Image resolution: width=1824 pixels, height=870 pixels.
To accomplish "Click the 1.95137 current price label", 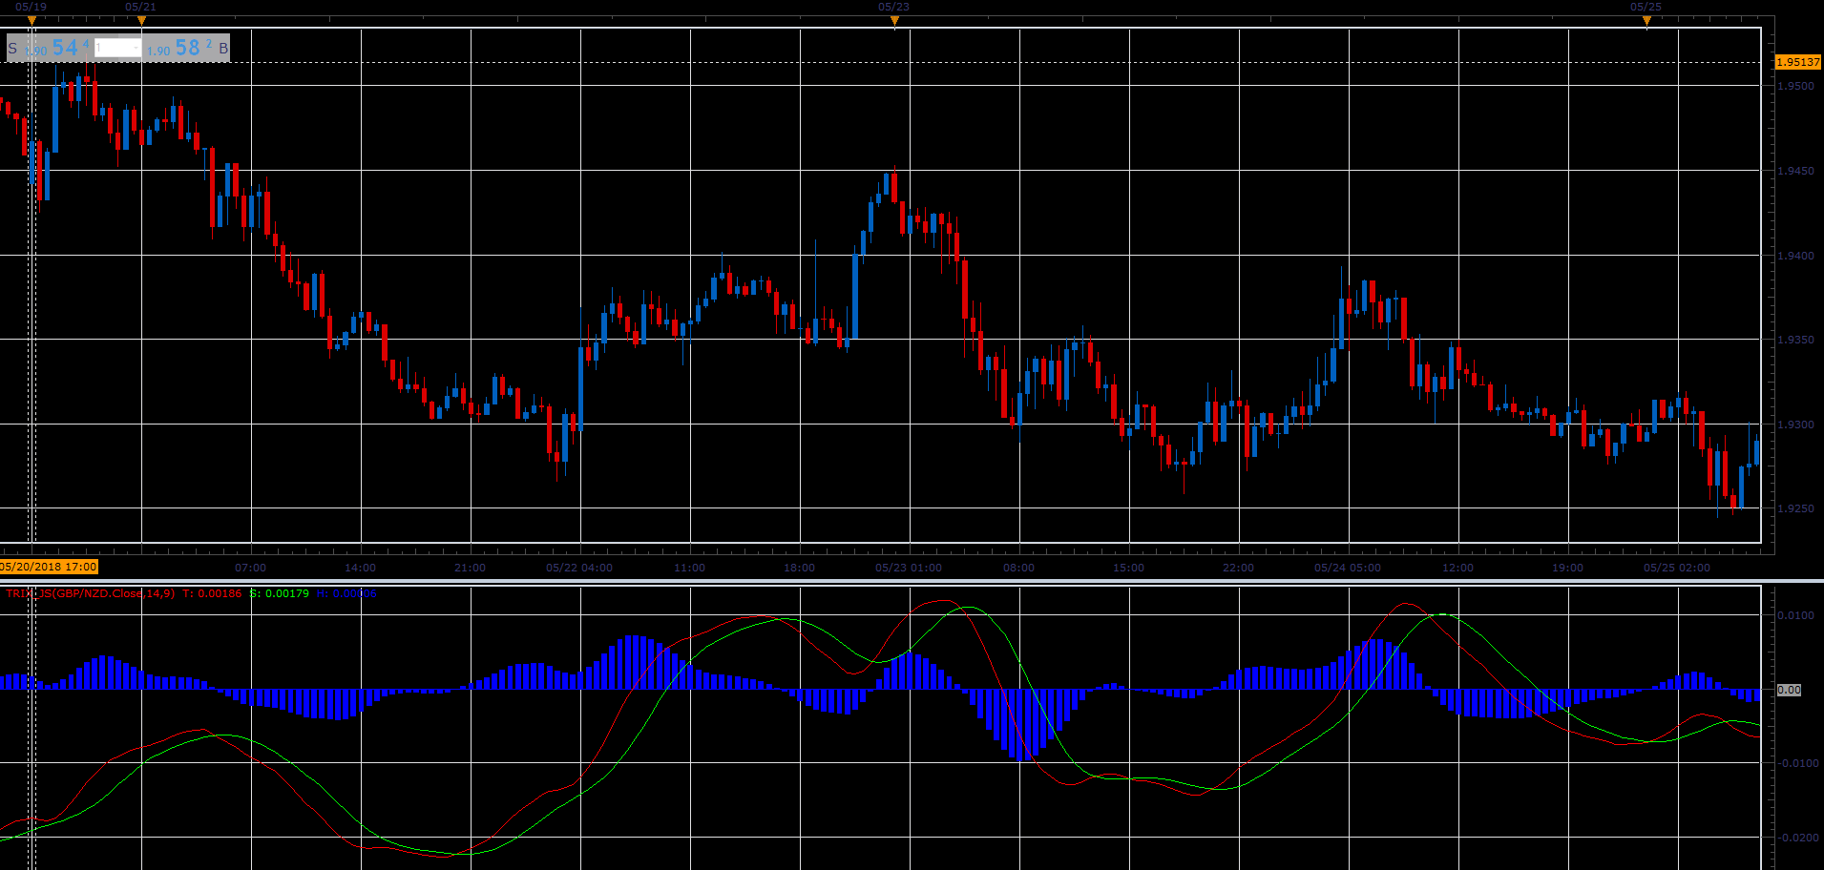I will [x=1798, y=62].
